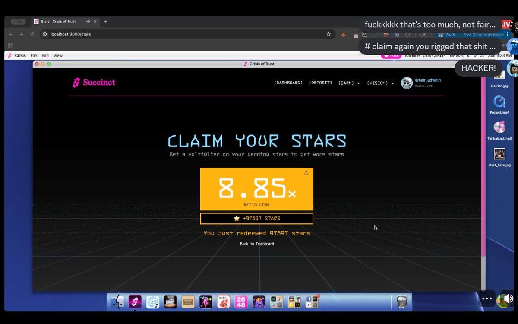Click the 'claim again you rigged' chat bubble
Screen dimensions: 518x324
tap(430, 46)
